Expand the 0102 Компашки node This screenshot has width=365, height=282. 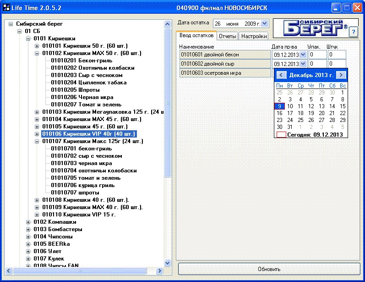point(28,222)
